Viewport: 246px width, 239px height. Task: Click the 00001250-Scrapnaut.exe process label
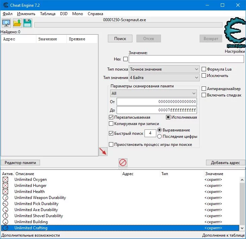tap(125, 20)
